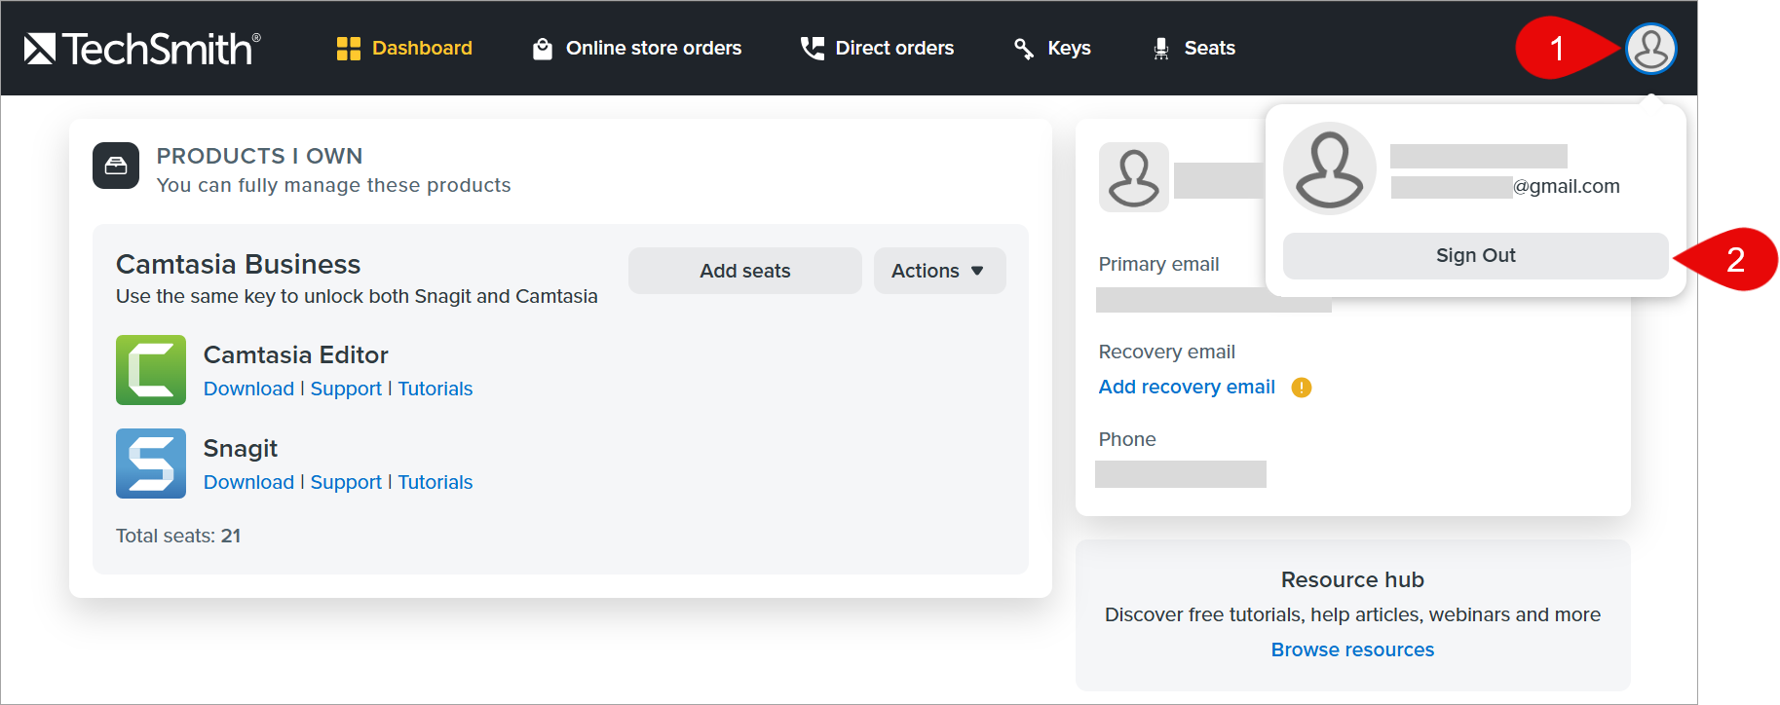Viewport: 1780px width, 705px height.
Task: Open the Snagit Tutorials link
Action: (436, 482)
